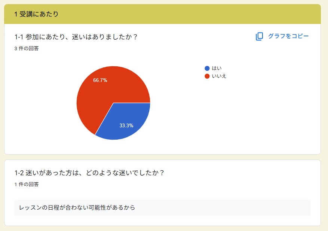Click the 33.3% percentage label

click(x=126, y=125)
